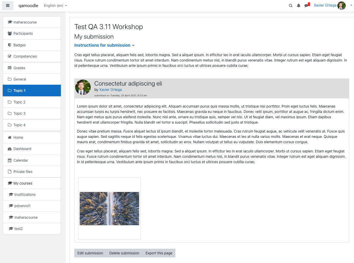This screenshot has width=354, height=263.
Task: Click the Topic 1 folder icon
Action: point(10,90)
